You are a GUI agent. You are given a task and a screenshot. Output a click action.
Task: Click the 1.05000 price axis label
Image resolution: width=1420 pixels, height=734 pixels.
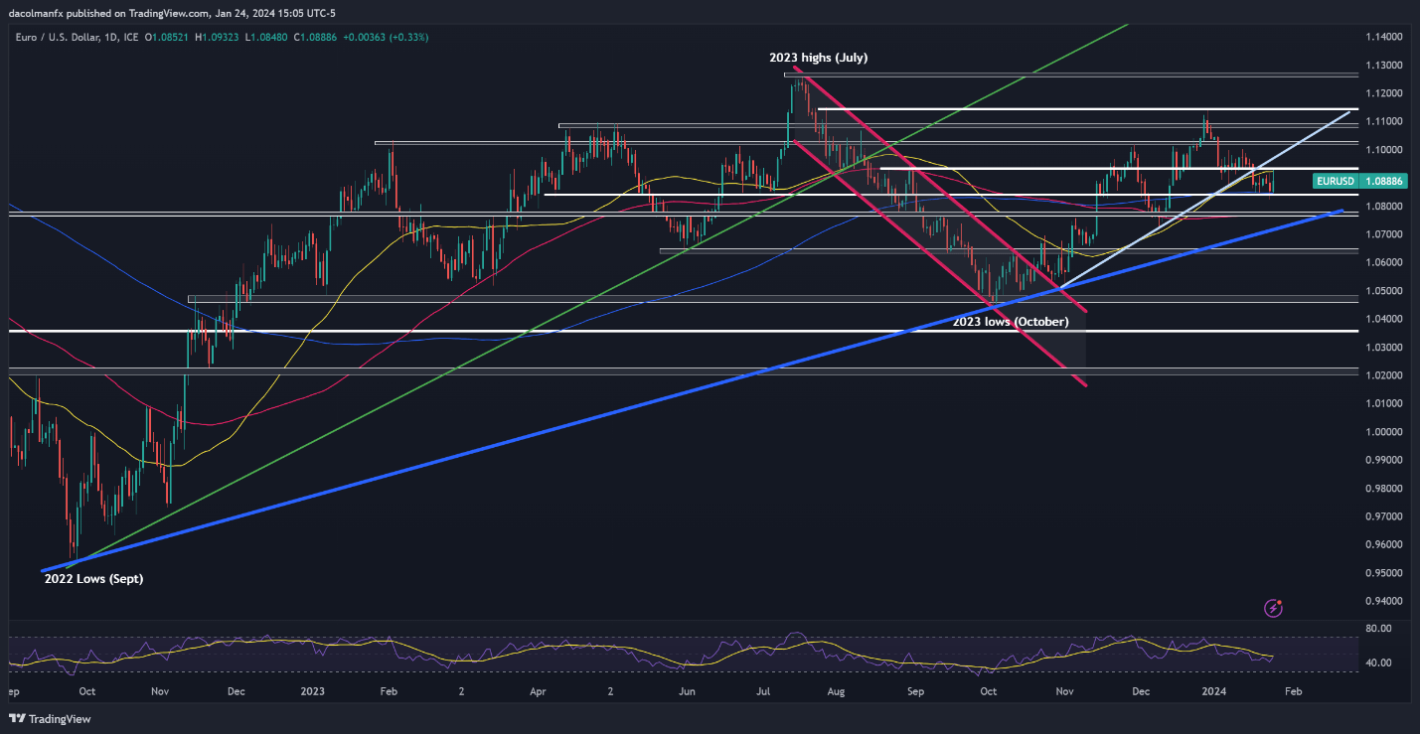pos(1384,291)
